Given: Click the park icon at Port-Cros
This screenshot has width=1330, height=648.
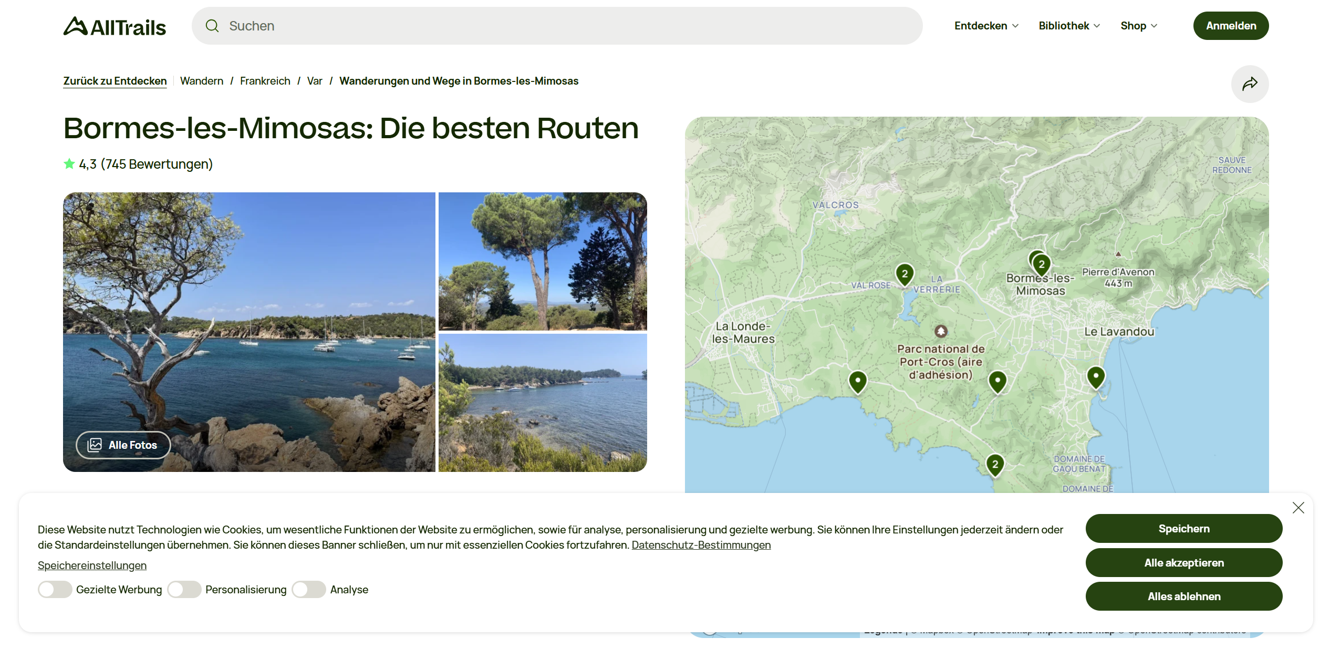Looking at the screenshot, I should click(941, 331).
